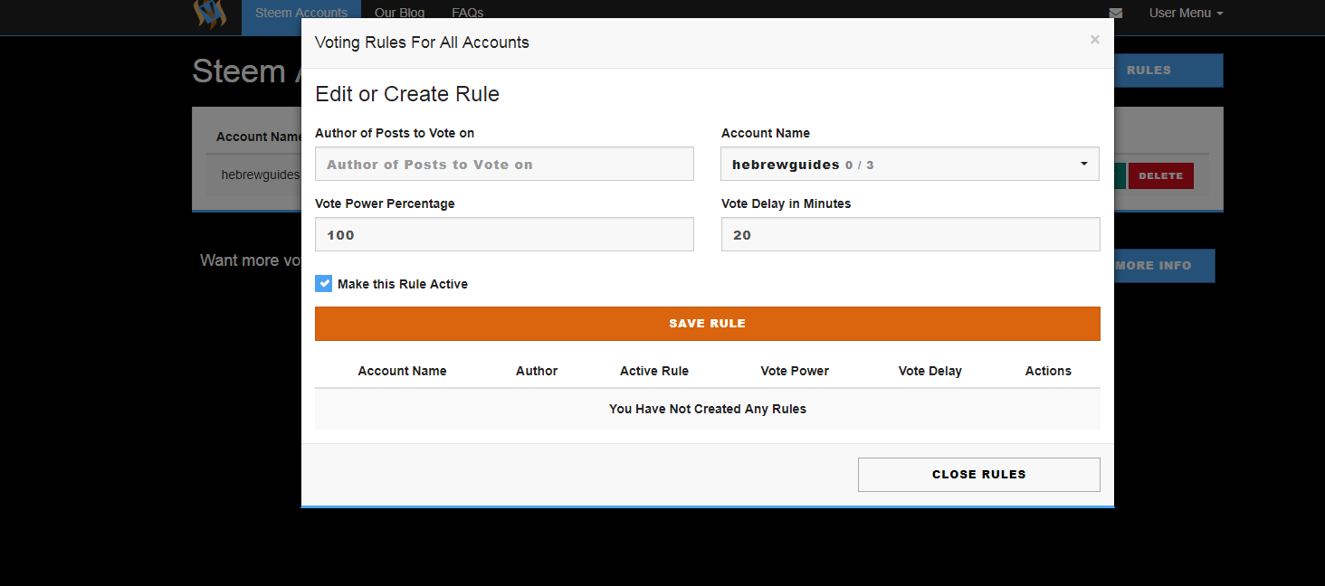The width and height of the screenshot is (1325, 586).
Task: Open the Account Name dropdown
Action: 910,165
